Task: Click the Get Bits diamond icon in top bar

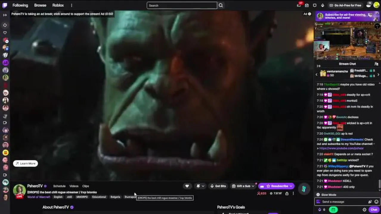Action: click(322, 5)
